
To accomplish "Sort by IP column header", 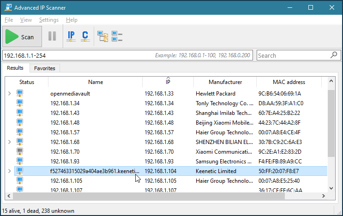I will [168, 82].
